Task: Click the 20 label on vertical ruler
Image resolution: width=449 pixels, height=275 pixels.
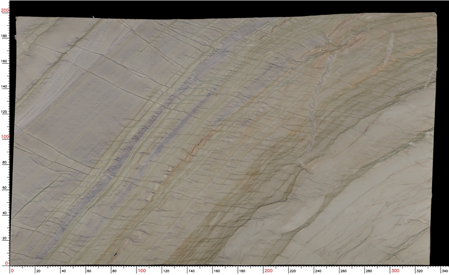Action: pyautogui.click(x=4, y=238)
